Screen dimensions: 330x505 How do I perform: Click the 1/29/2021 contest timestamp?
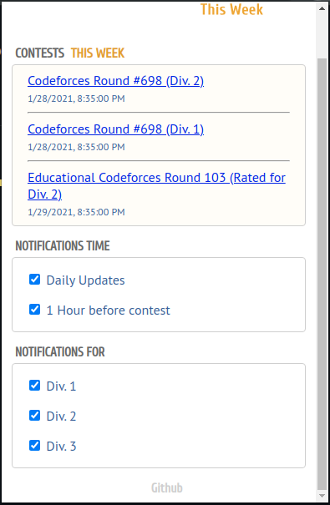(76, 212)
